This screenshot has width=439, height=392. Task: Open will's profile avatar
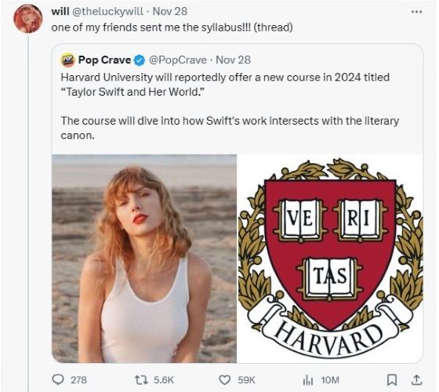pos(27,19)
